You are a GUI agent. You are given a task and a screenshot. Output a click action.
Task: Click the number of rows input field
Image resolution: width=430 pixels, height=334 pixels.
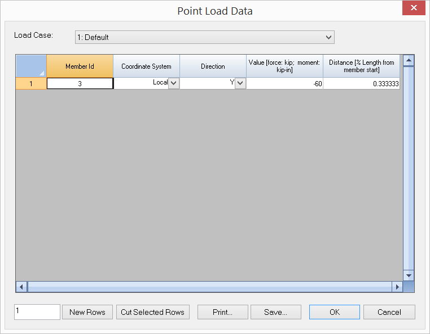[37, 312]
